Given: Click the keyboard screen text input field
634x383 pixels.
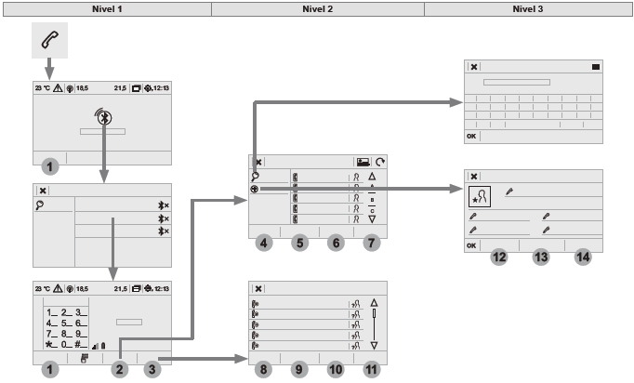Looking at the screenshot, I should (x=517, y=83).
